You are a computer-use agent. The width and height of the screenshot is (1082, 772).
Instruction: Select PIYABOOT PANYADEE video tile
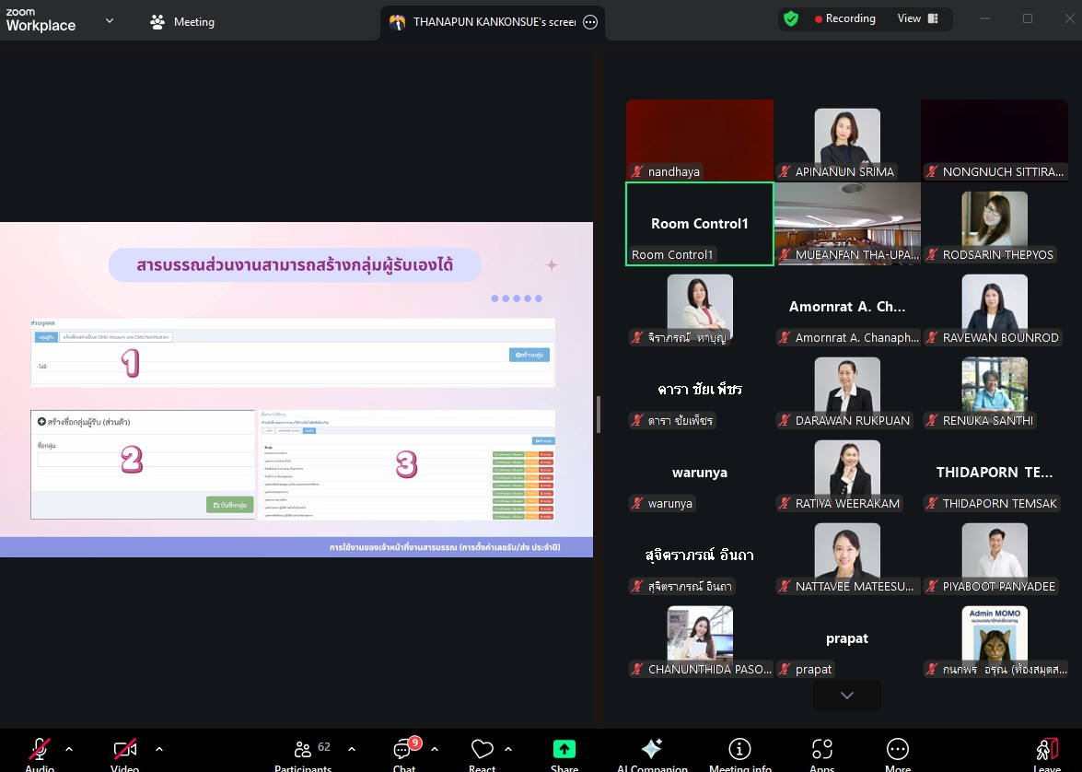click(995, 556)
